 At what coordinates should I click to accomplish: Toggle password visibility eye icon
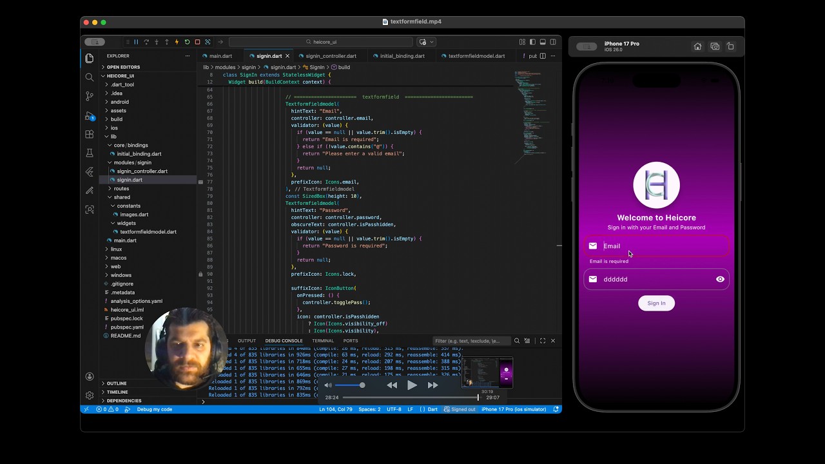pyautogui.click(x=720, y=279)
